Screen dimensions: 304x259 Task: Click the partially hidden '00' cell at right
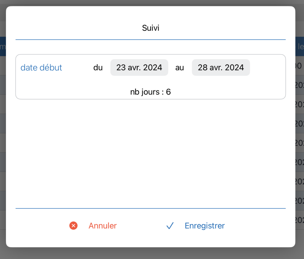pyautogui.click(x=300, y=66)
